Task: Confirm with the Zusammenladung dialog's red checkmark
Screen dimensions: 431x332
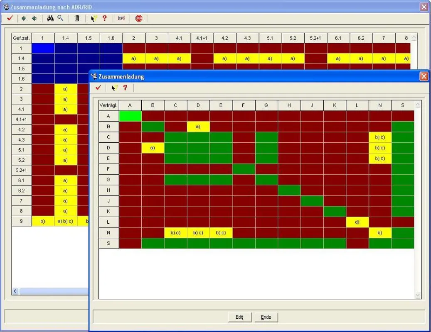Action: [x=99, y=88]
